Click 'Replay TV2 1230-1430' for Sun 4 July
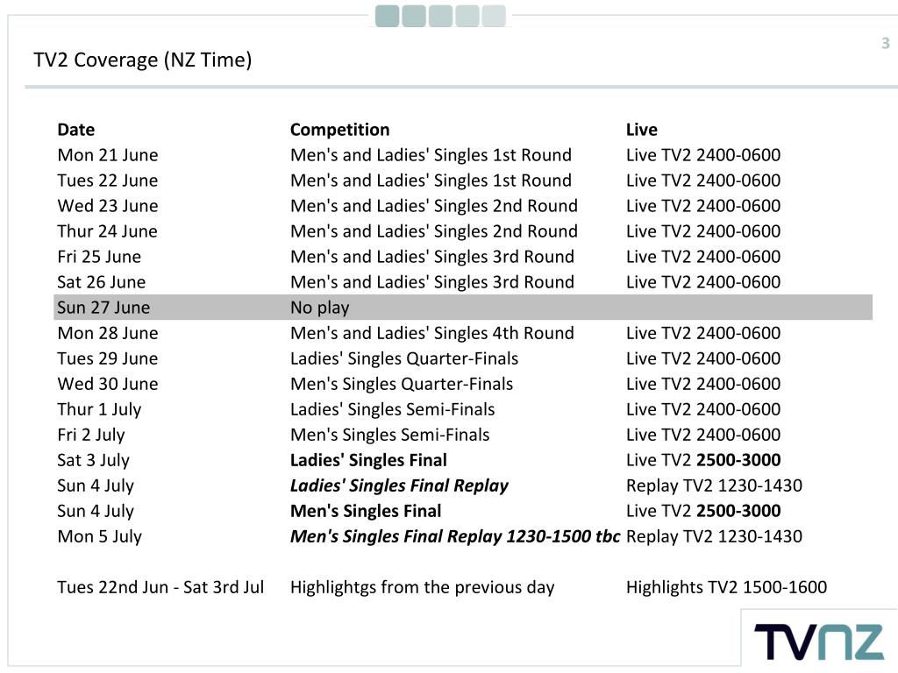 (714, 485)
